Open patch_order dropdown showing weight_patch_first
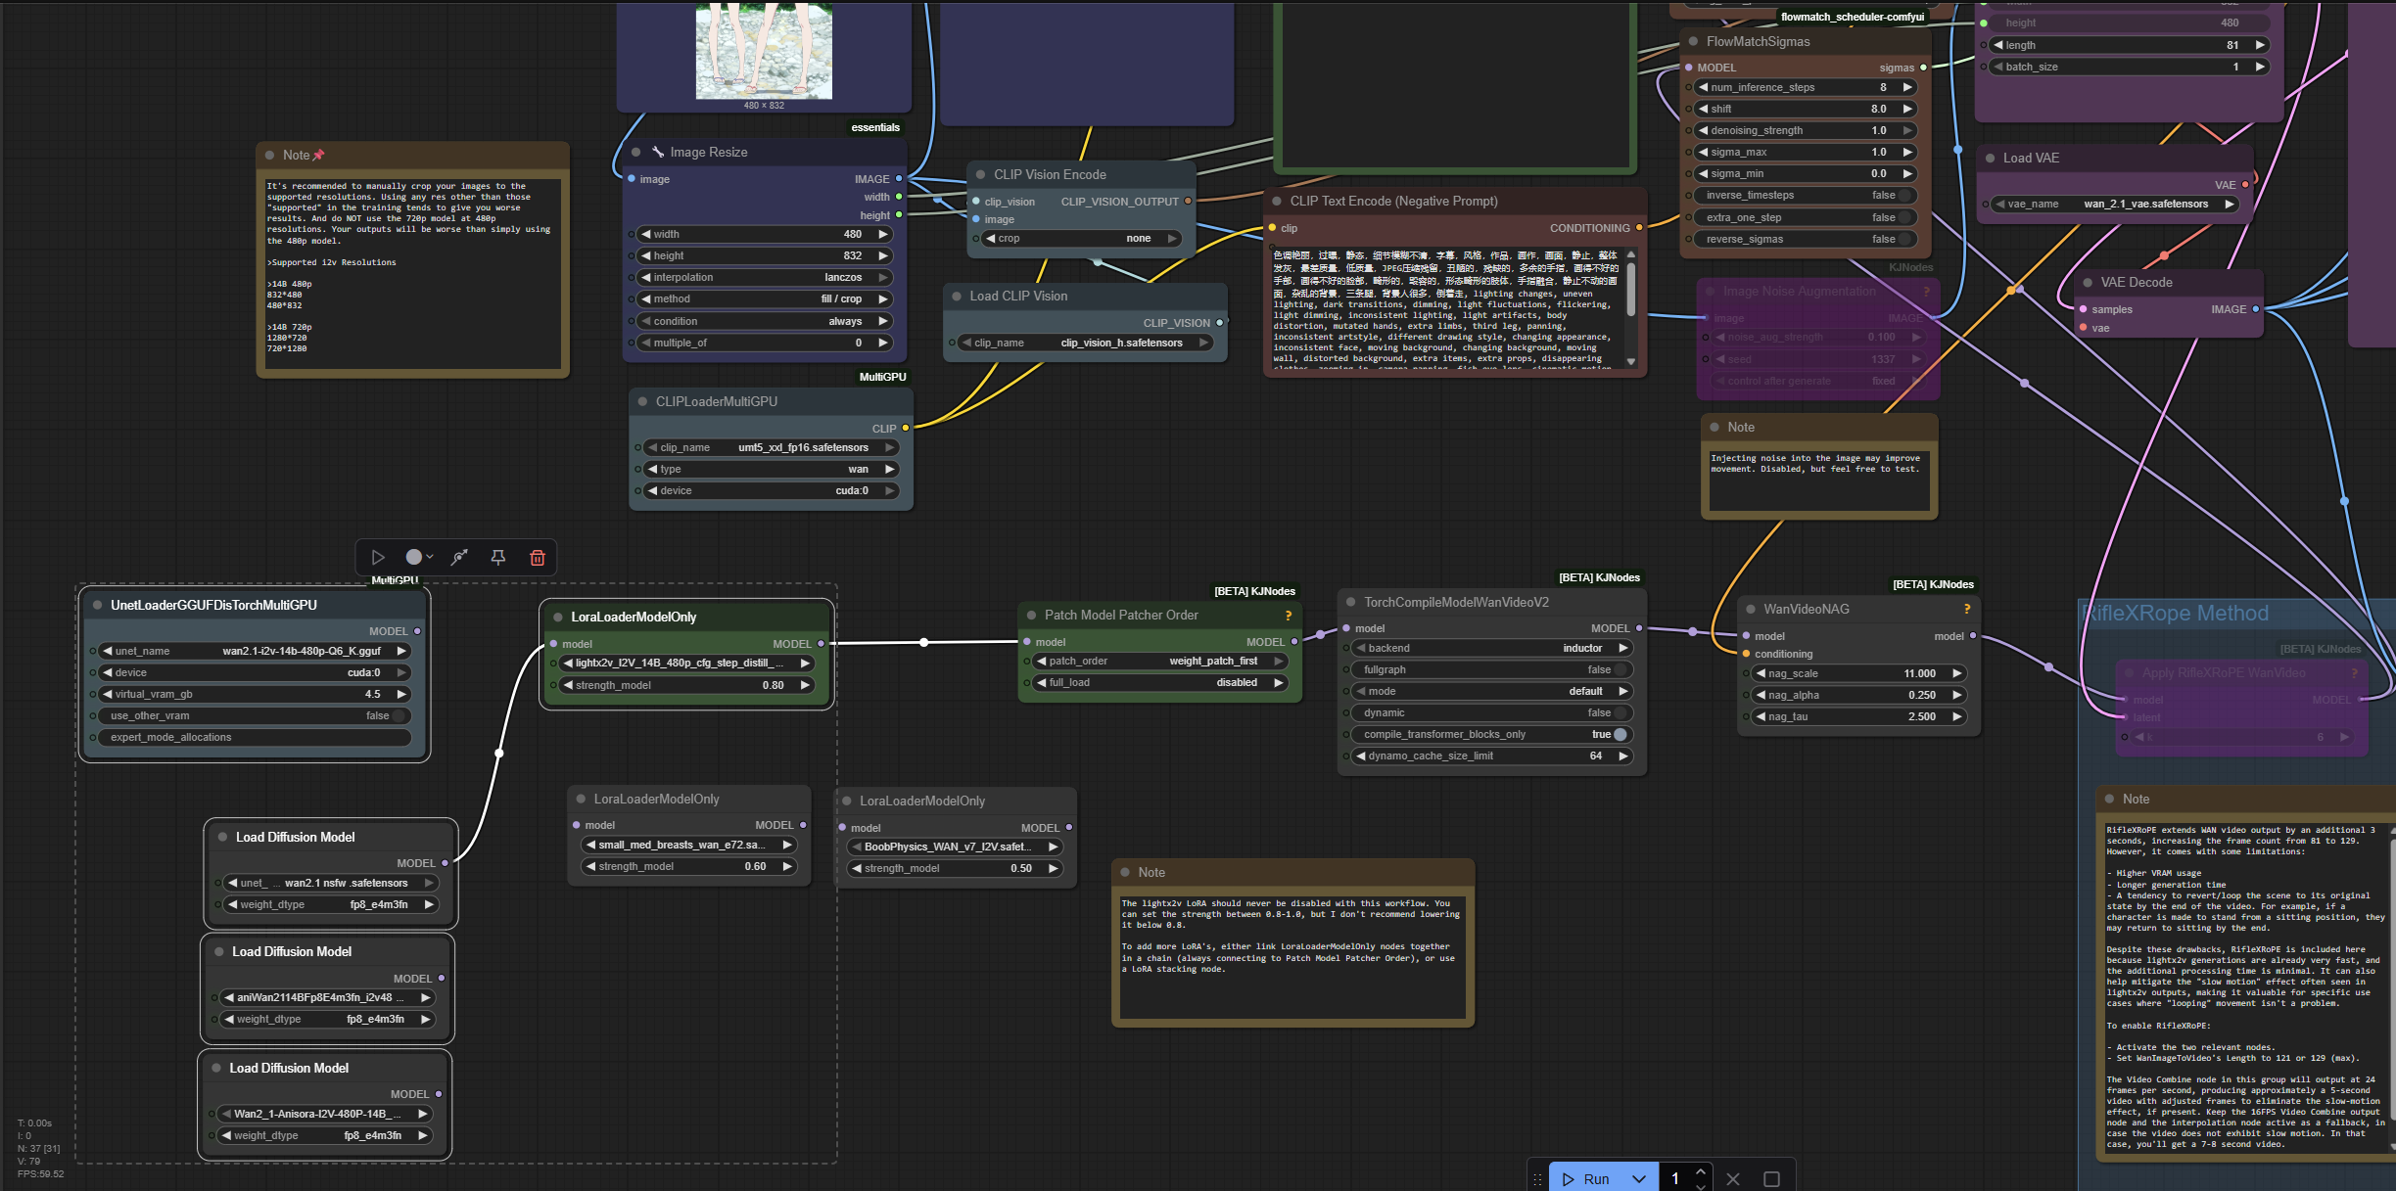Image resolution: width=2396 pixels, height=1191 pixels. tap(1161, 662)
